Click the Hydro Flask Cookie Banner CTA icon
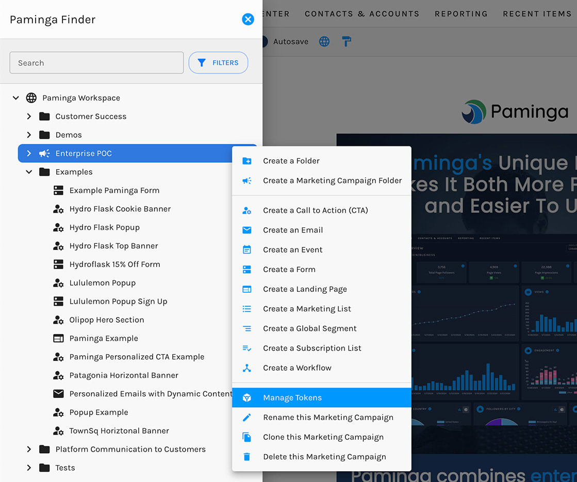 click(x=58, y=209)
